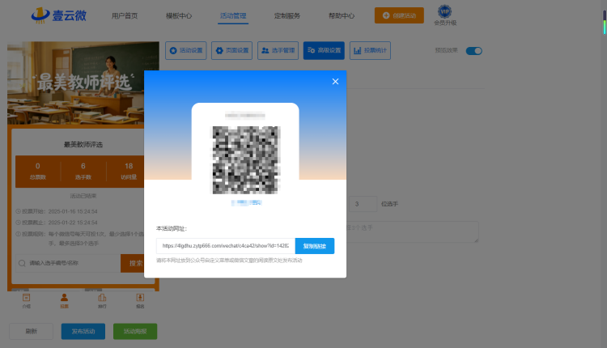Open the 活动设置 star tab
Screen dimensions: 607x348
186,50
